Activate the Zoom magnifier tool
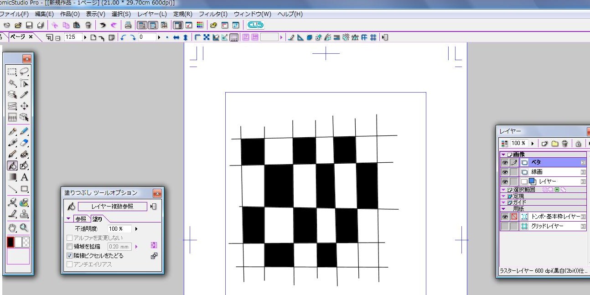590x295 pixels. (24, 228)
